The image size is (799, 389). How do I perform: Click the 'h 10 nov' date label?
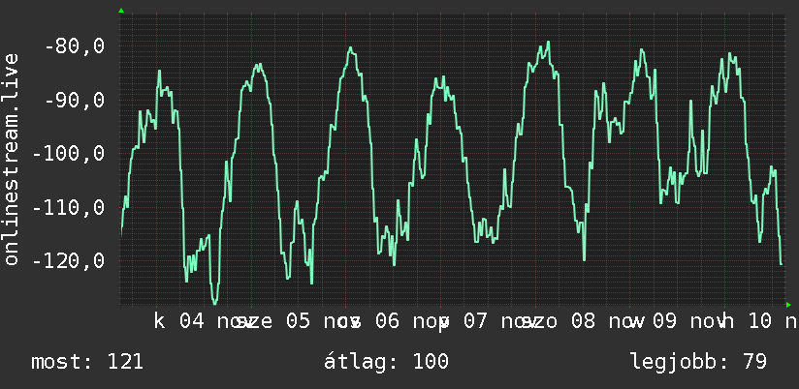[761, 321]
